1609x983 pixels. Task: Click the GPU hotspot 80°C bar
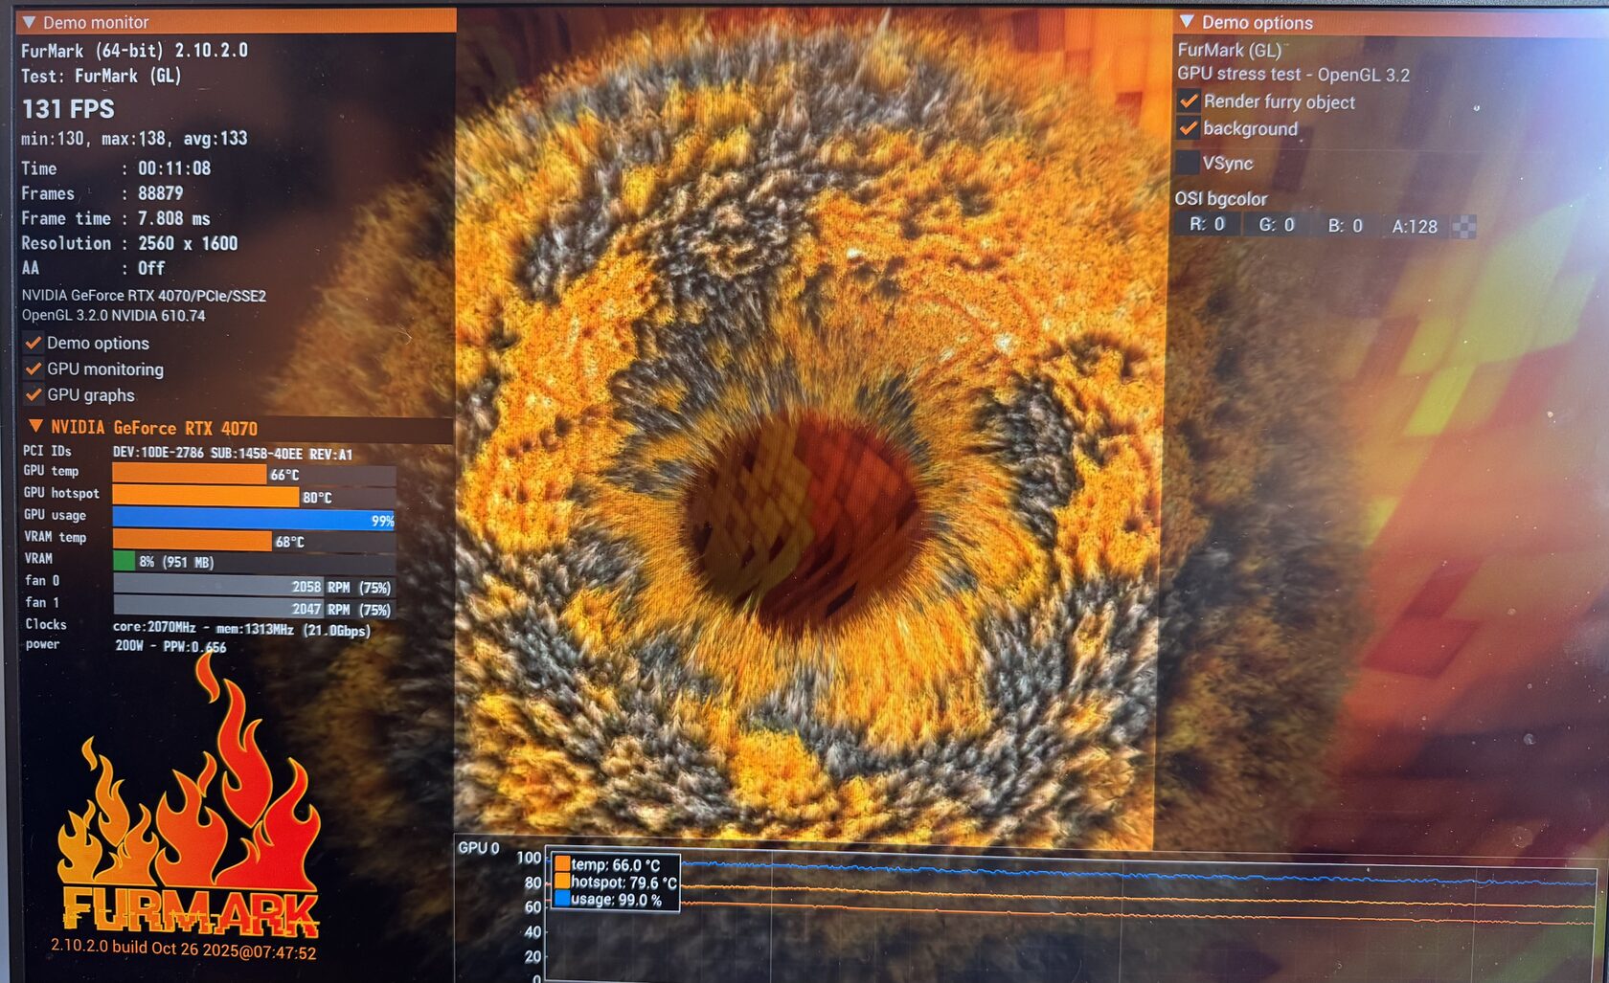254,497
